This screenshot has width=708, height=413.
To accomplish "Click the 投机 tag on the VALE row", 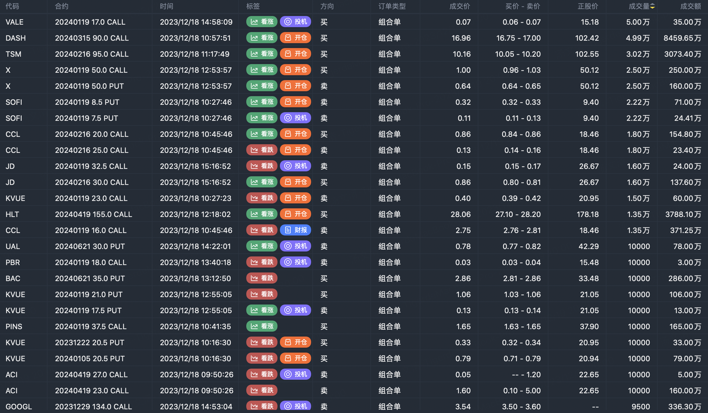I will [295, 22].
